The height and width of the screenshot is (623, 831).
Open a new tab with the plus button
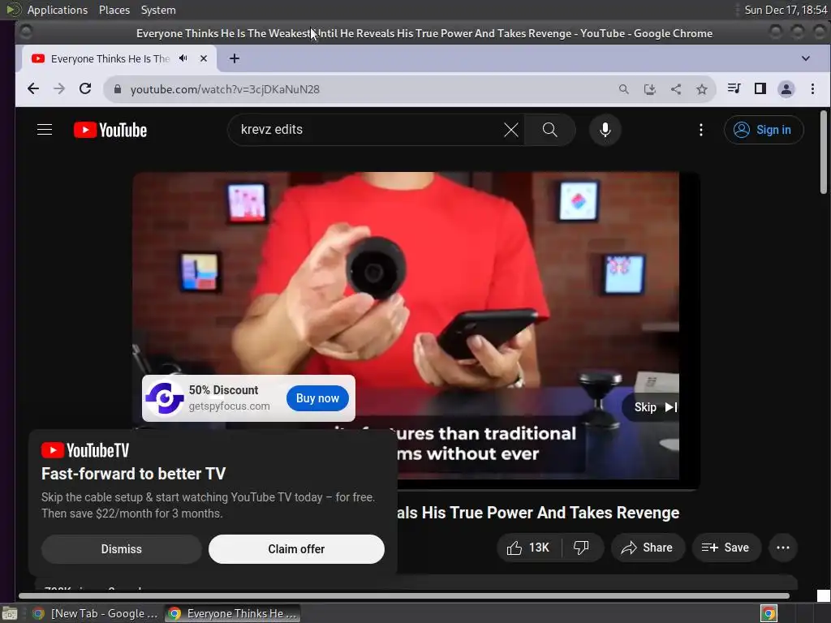click(235, 58)
